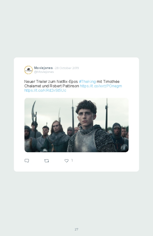This screenshot has width=153, height=236.
Task: Click the text "Timothée" in the tweet
Action: click(x=112, y=82)
